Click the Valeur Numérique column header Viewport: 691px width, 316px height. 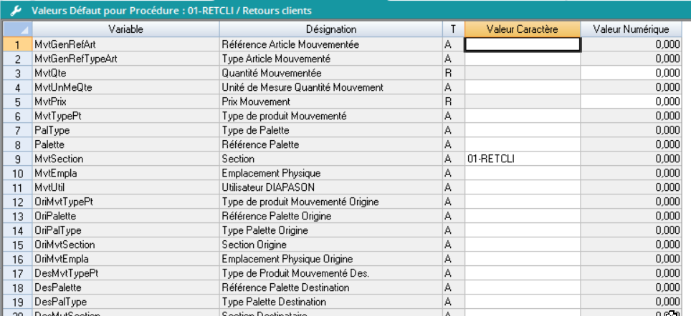pos(631,29)
